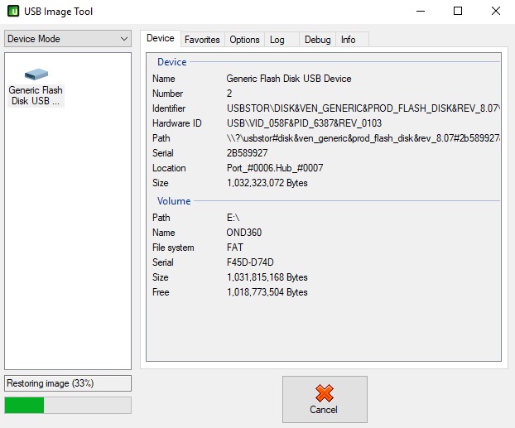The height and width of the screenshot is (428, 515).
Task: Click the volume name OND360
Action: click(x=244, y=233)
